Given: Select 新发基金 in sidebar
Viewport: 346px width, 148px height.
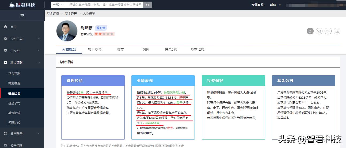Looking at the screenshot, I should (14, 83).
